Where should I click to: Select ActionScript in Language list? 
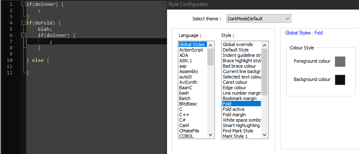click(x=193, y=50)
